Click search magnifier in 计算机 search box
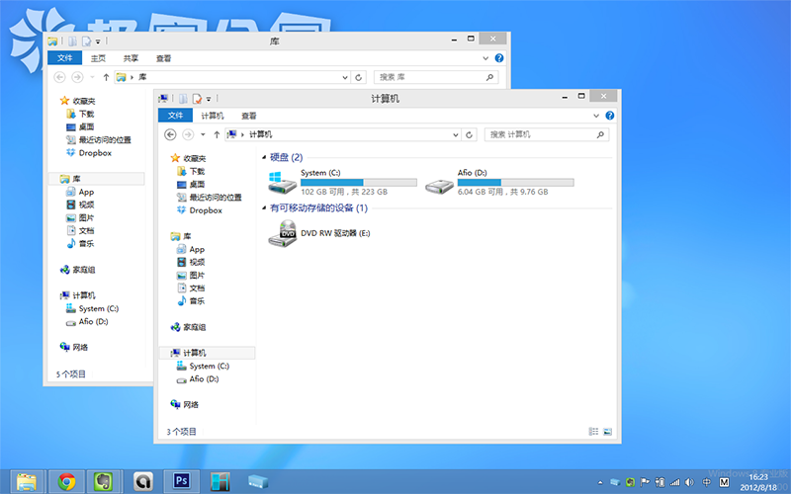This screenshot has height=494, width=791. tap(600, 134)
